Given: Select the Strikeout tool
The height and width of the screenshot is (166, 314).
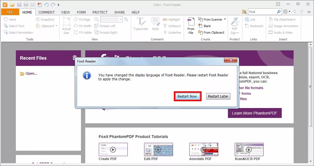Looking at the screenshot, I should tap(172, 26).
